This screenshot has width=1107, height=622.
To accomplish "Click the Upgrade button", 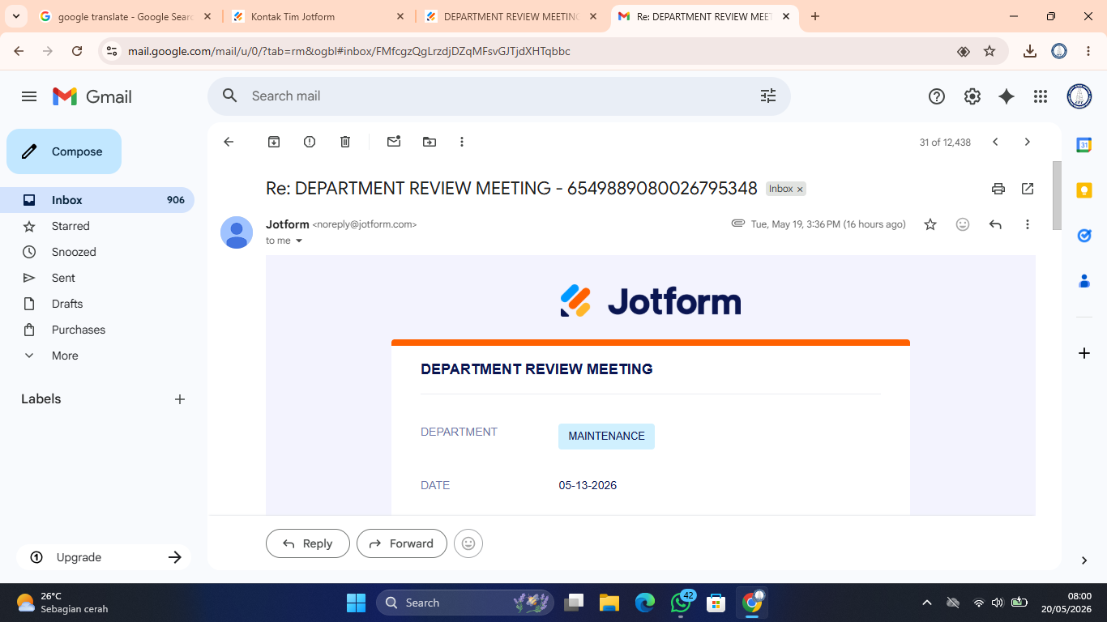I will pyautogui.click(x=104, y=557).
